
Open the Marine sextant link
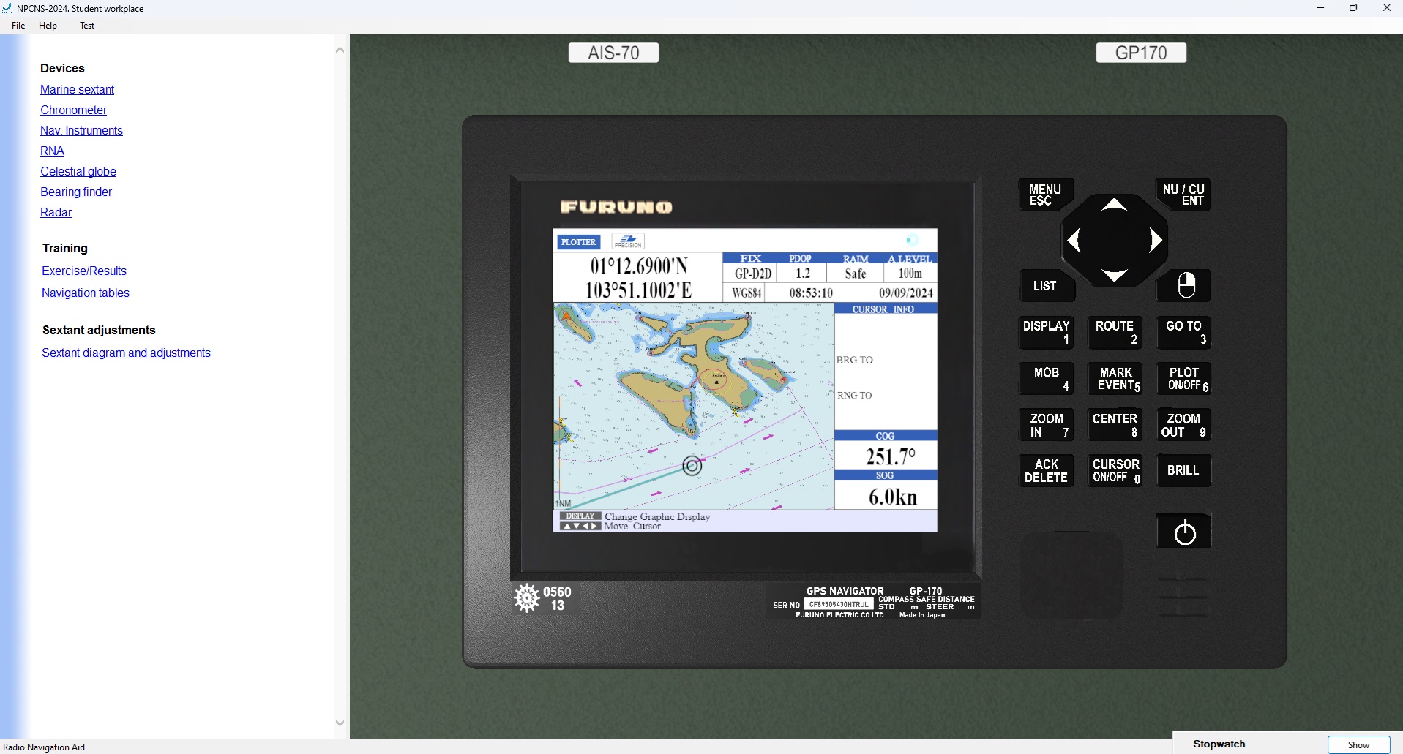point(77,89)
